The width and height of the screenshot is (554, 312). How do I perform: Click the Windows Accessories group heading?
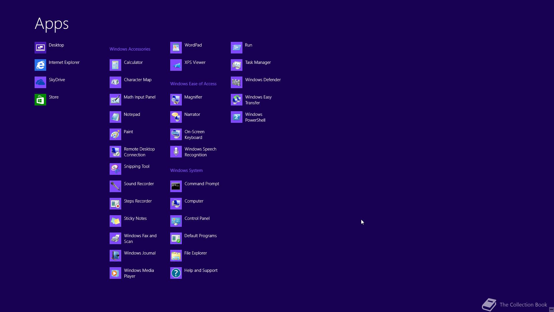(x=130, y=49)
